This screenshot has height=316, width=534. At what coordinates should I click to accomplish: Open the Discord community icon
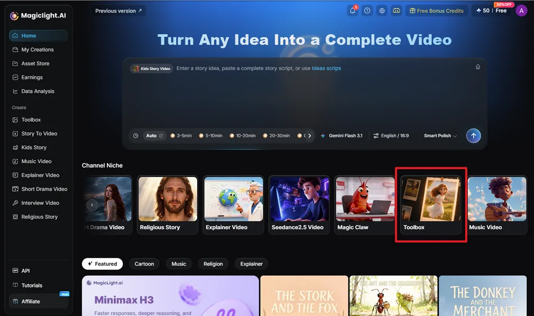point(396,10)
